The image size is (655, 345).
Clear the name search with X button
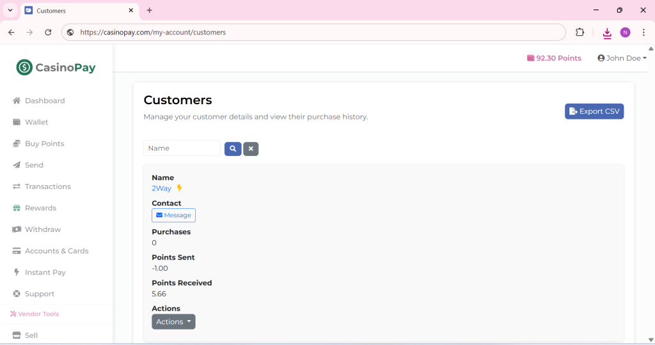coord(251,148)
